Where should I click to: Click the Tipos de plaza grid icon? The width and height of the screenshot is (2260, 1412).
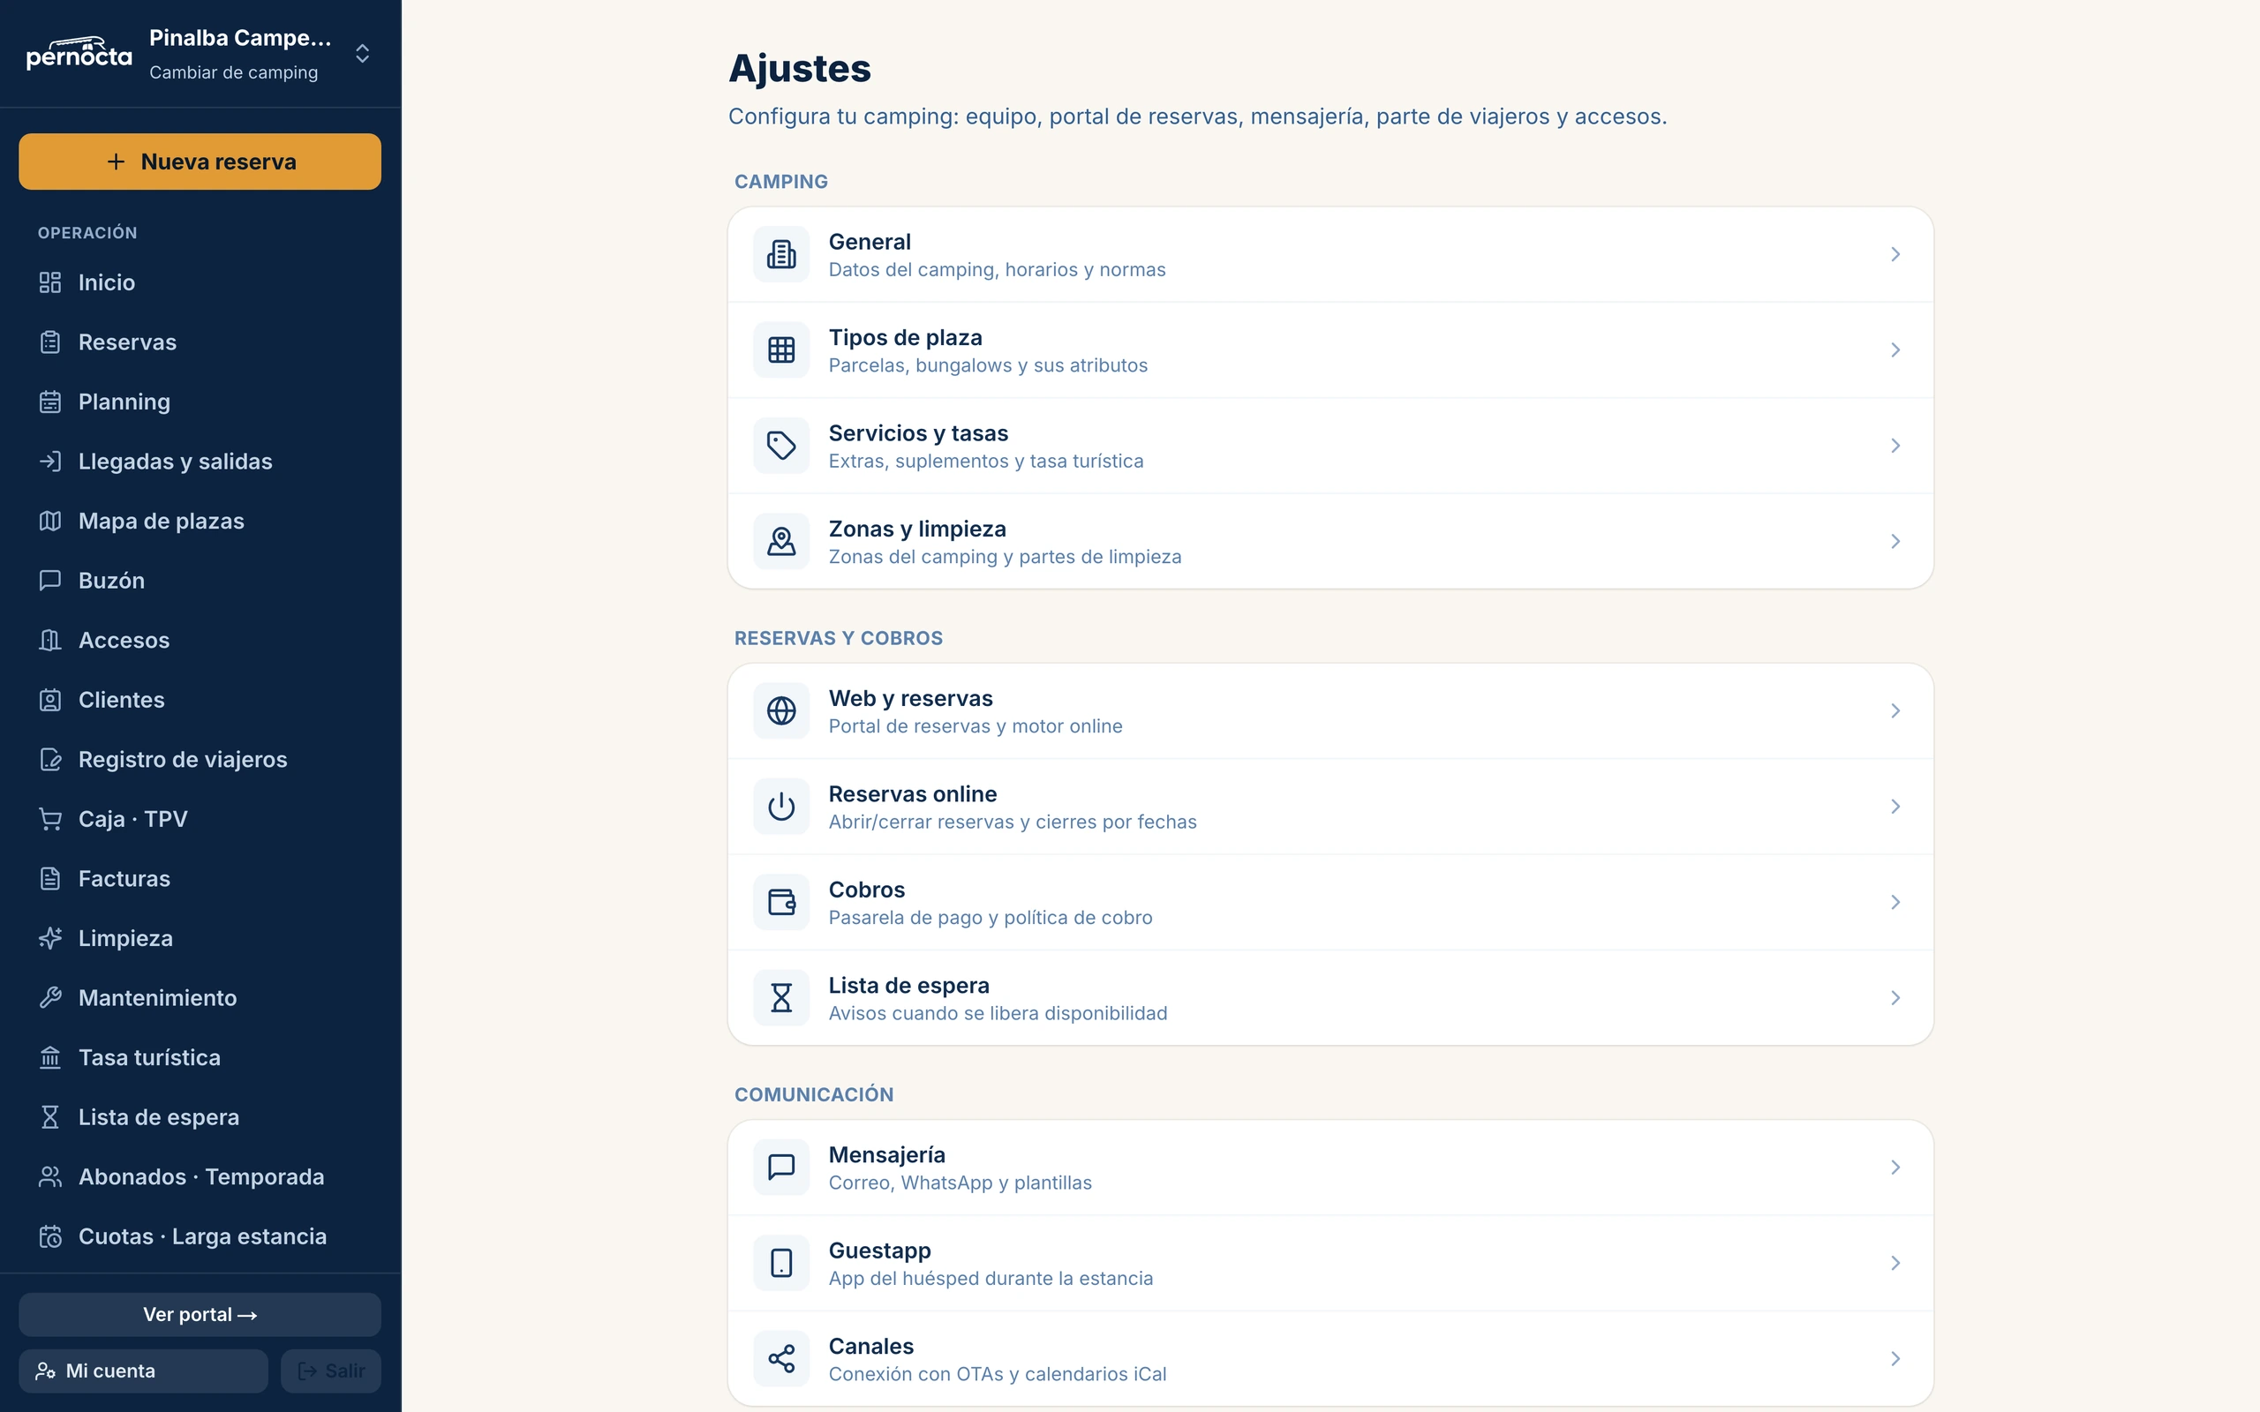click(780, 350)
